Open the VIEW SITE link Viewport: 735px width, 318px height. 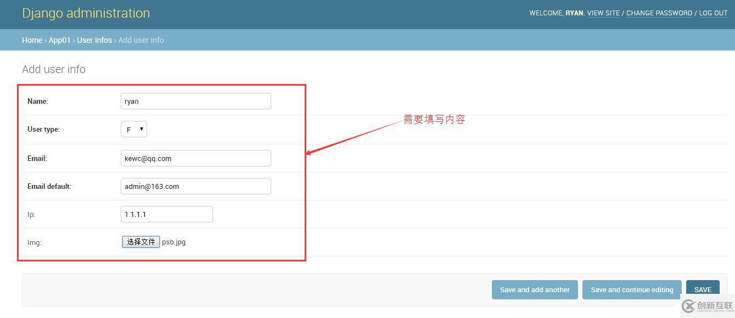(603, 13)
